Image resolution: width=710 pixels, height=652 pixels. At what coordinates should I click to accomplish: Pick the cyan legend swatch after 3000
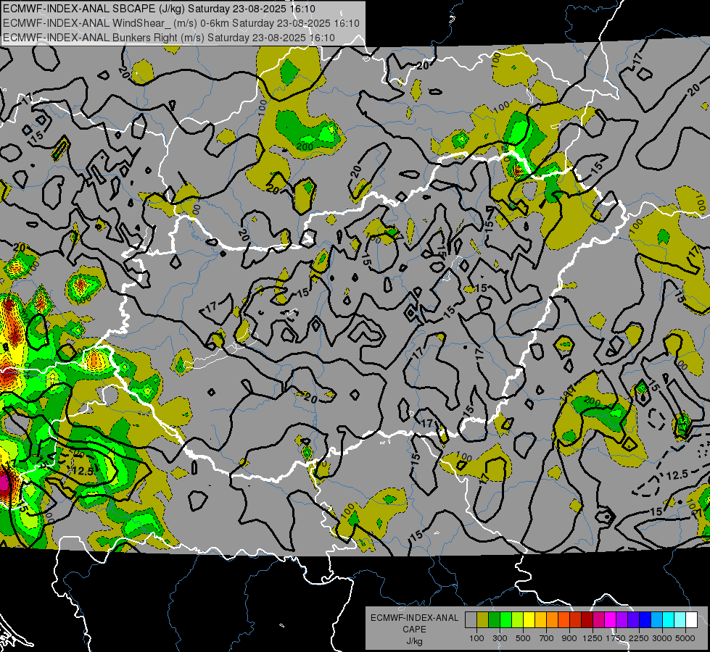[x=668, y=620]
